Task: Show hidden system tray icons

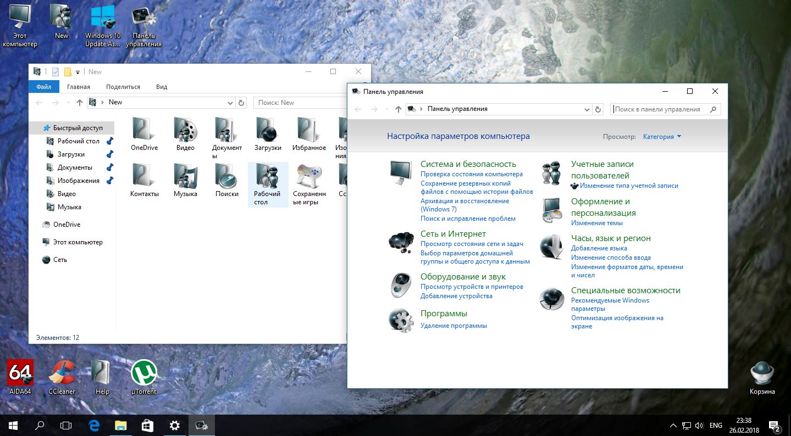Action: click(673, 426)
